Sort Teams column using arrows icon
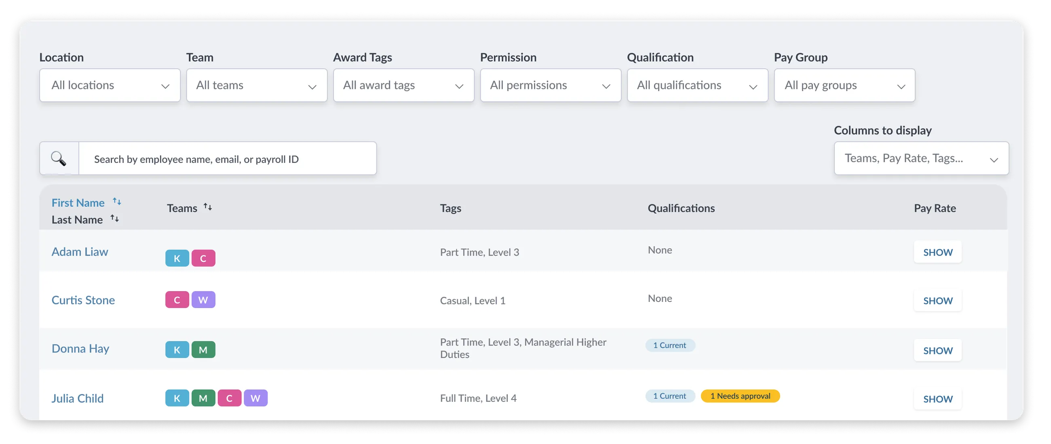Screen dimensions: 1051x444 [208, 207]
